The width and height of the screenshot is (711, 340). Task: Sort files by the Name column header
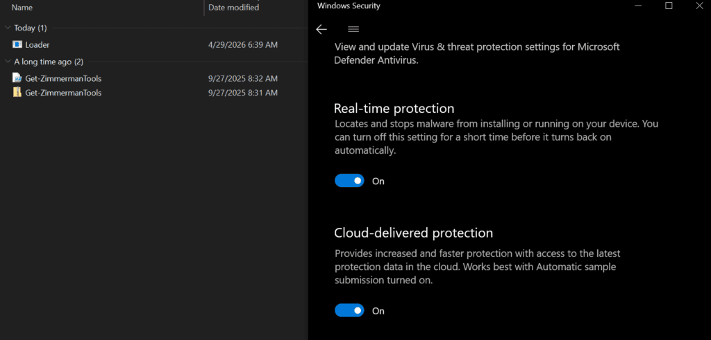pos(22,8)
